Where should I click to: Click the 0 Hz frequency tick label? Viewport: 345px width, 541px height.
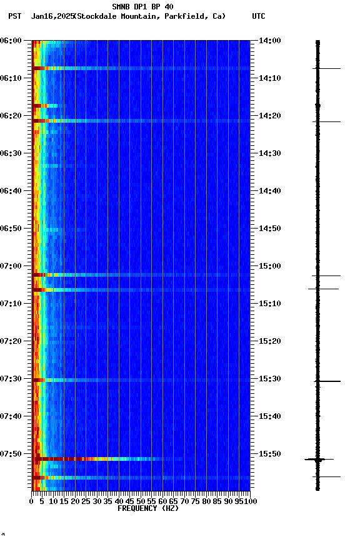coord(32,502)
